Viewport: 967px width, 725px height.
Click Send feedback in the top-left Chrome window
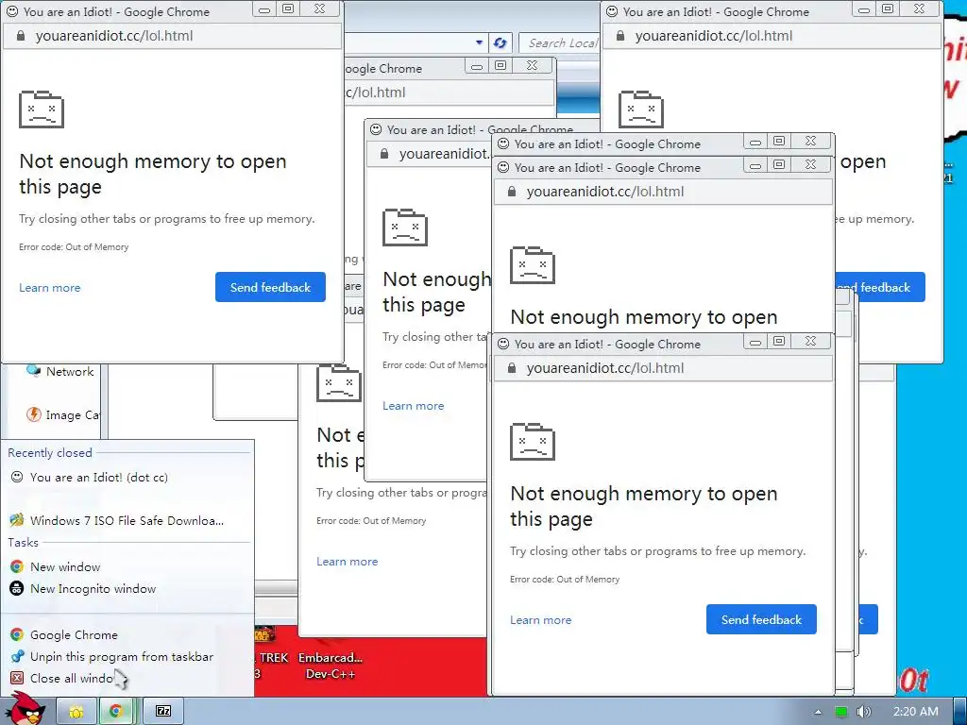[270, 287]
